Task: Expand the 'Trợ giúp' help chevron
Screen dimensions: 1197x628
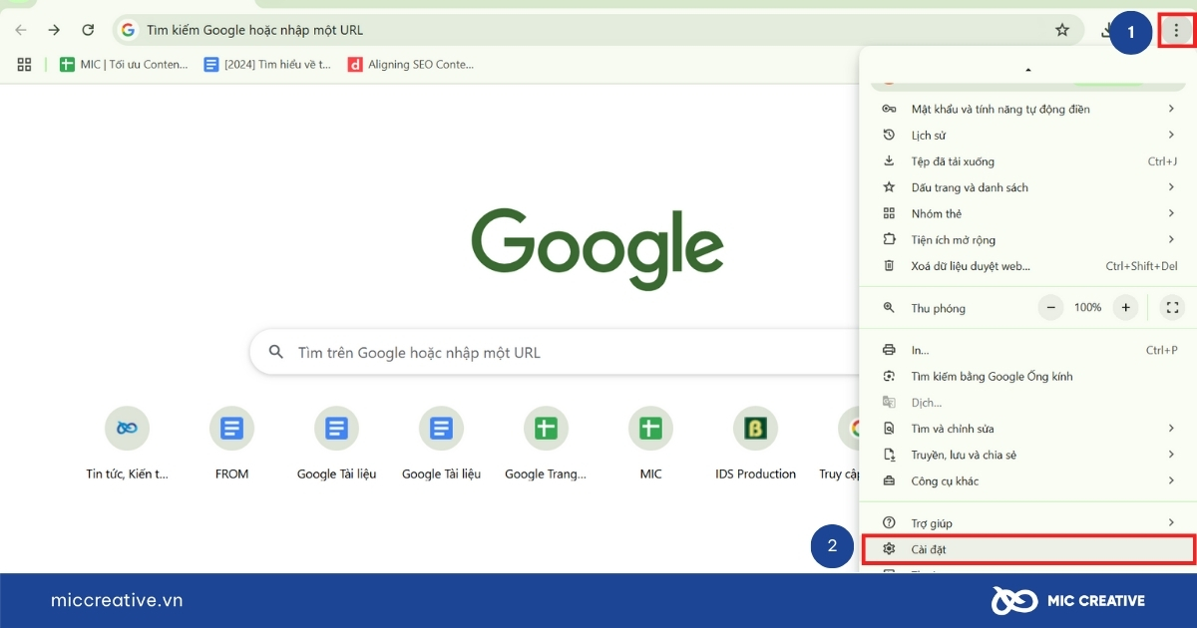Action: [x=1171, y=523]
